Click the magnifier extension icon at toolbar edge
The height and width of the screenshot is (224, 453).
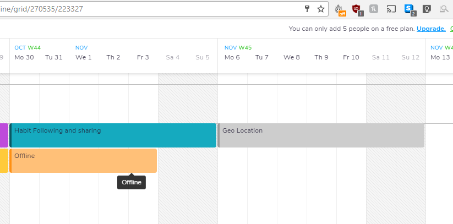[x=444, y=9]
